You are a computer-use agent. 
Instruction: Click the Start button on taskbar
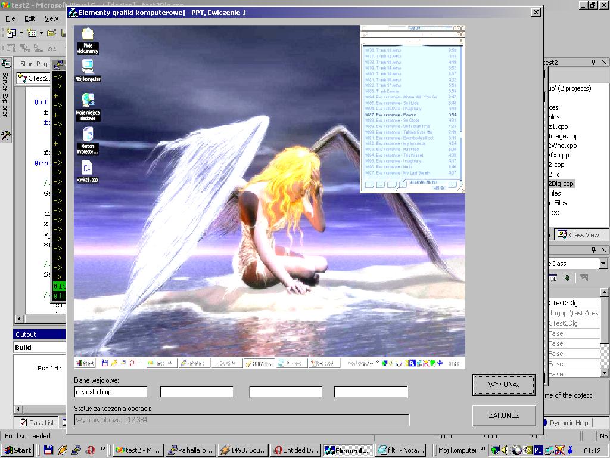pyautogui.click(x=18, y=450)
